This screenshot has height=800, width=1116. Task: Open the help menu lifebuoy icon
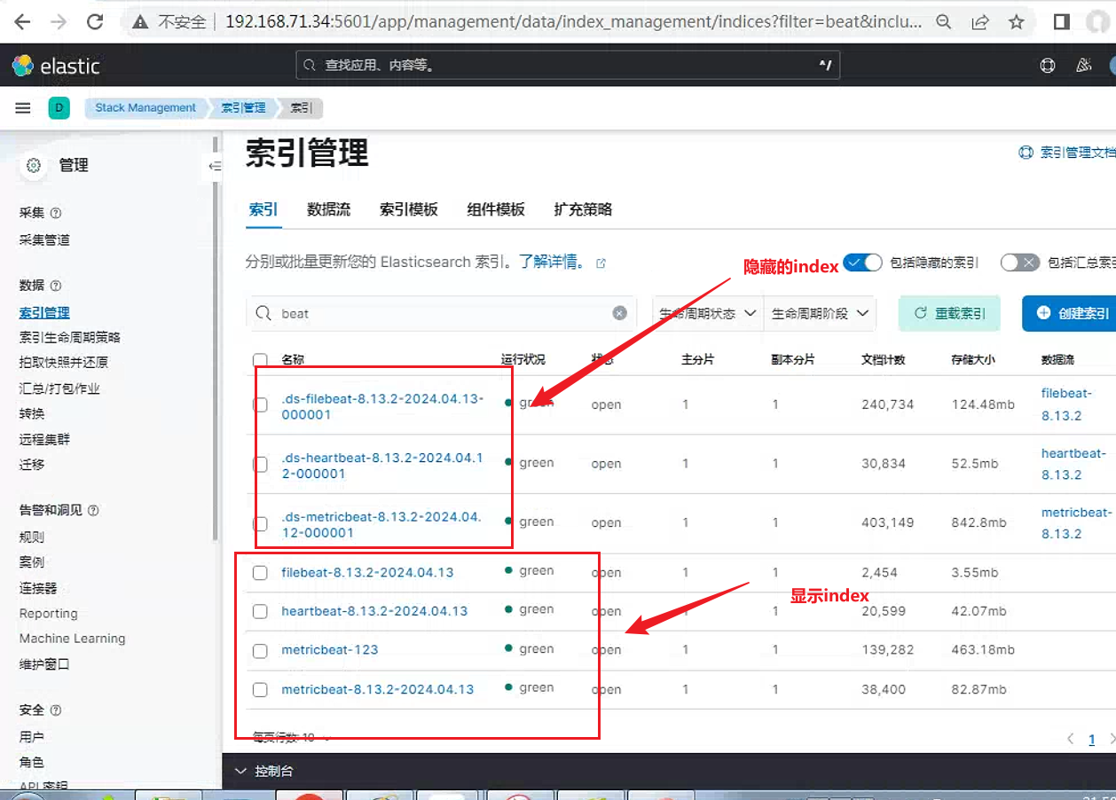[x=1048, y=65]
